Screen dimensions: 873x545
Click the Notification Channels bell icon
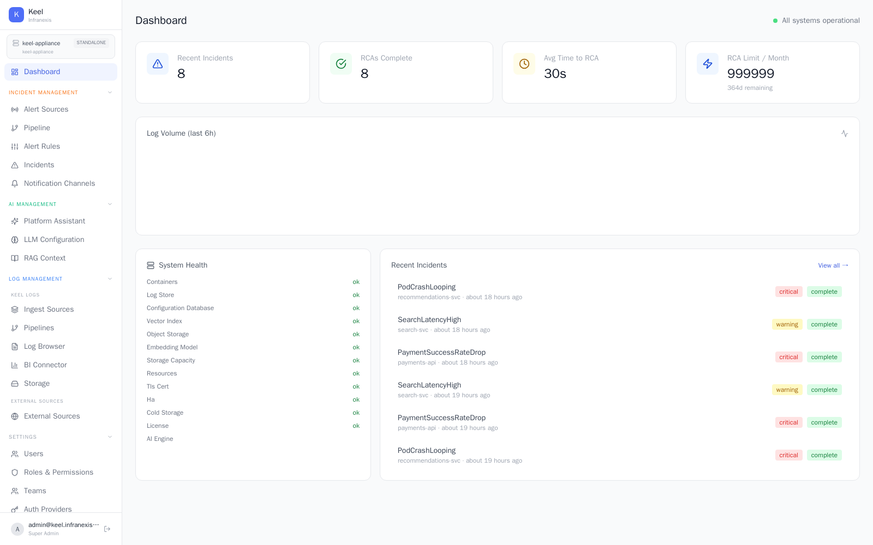point(15,184)
